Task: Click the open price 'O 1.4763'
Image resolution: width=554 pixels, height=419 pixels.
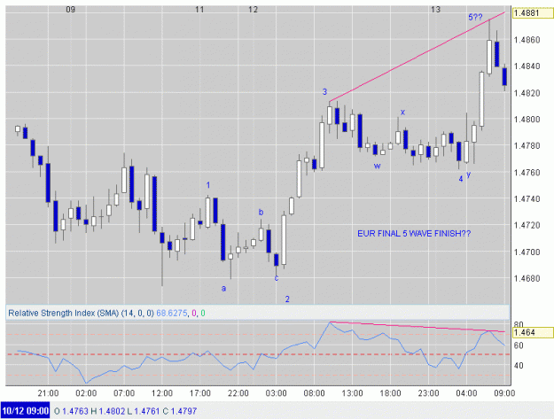Action: tap(71, 411)
